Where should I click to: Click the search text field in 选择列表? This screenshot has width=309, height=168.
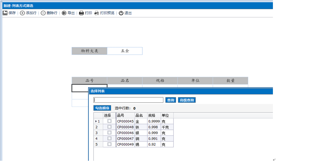[128, 100]
